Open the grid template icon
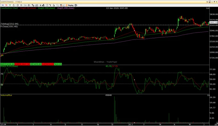The width and height of the screenshot is (218, 126). (x=37, y=5)
